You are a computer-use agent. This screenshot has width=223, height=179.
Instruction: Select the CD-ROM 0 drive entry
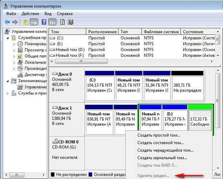click(x=67, y=141)
